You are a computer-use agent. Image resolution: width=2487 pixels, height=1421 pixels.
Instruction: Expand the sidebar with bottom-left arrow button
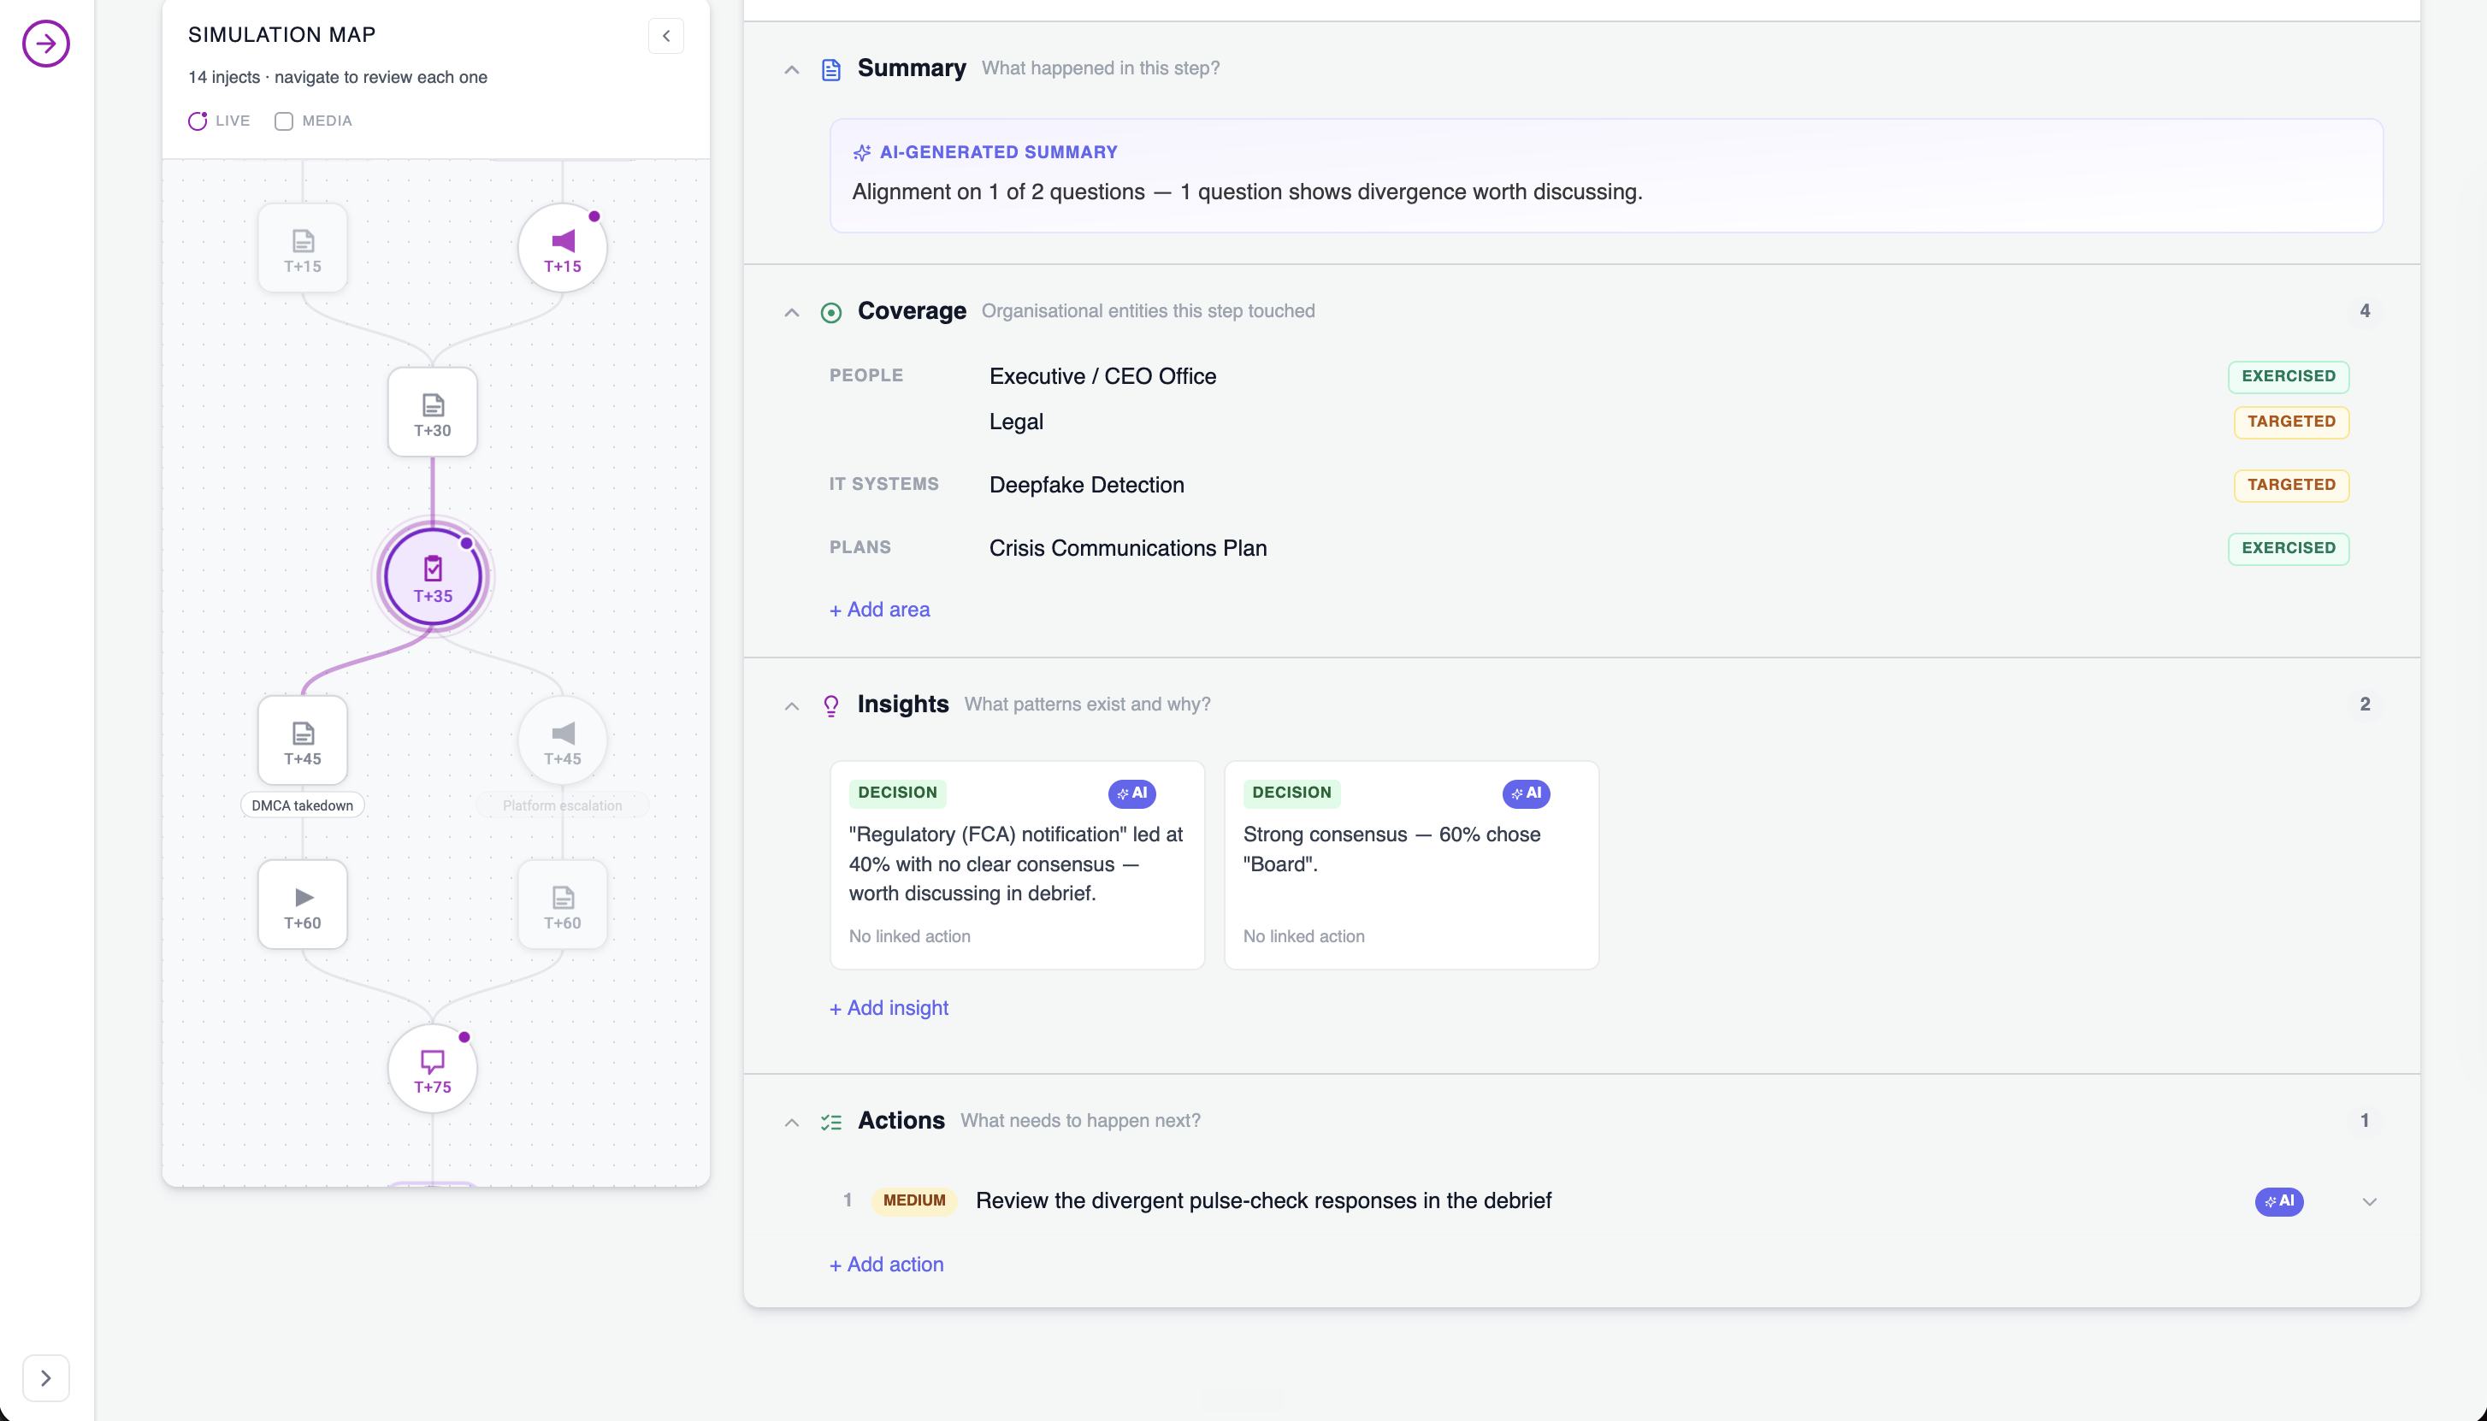coord(46,1378)
